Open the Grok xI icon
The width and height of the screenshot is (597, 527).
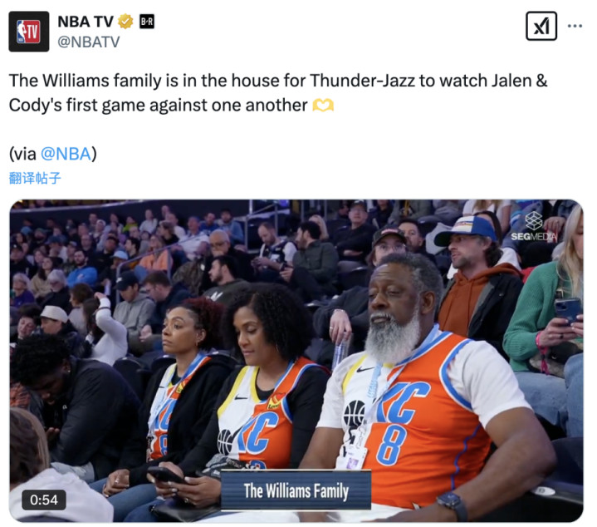click(x=541, y=26)
